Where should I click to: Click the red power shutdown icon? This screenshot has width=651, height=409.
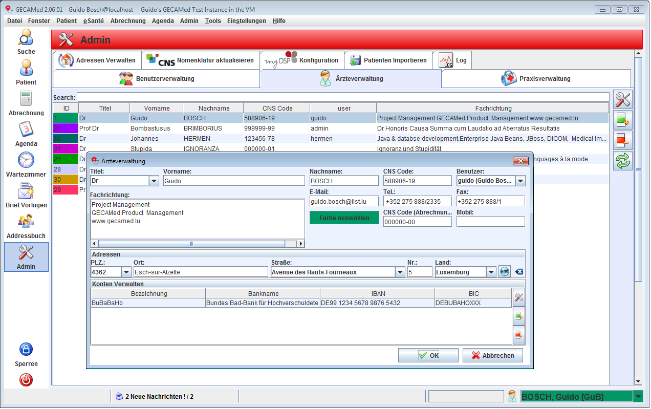tap(26, 380)
